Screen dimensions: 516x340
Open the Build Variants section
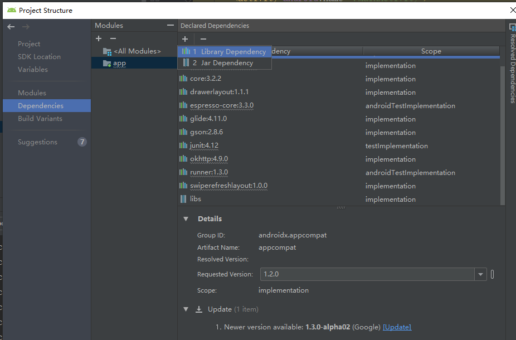pyautogui.click(x=40, y=119)
